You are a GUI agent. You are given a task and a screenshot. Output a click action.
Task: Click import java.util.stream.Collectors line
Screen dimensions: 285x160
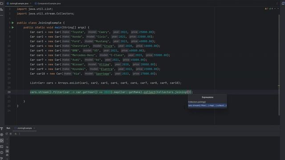[x=45, y=14]
